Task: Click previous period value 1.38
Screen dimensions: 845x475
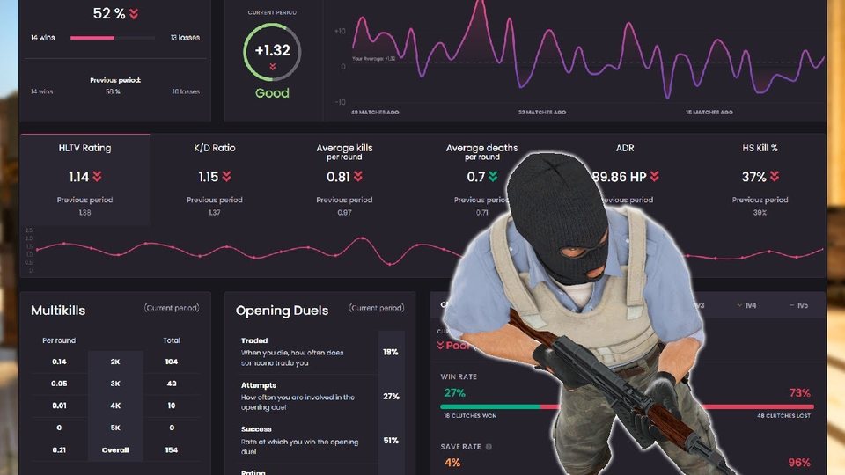Action: point(84,213)
